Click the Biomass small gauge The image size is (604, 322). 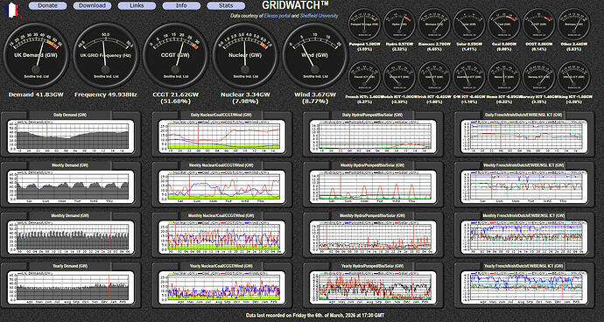434,24
